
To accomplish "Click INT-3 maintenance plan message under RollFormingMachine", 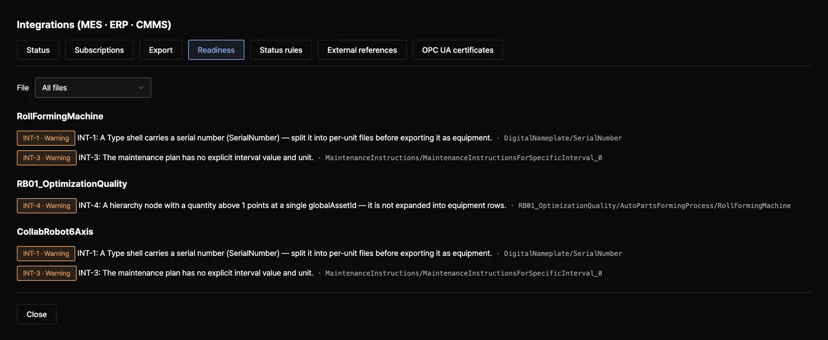I will (196, 157).
